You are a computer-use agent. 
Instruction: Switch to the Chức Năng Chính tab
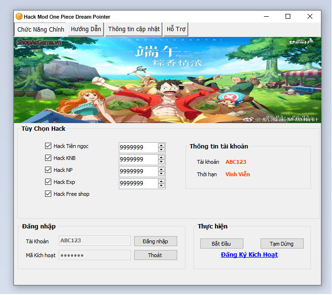40,29
